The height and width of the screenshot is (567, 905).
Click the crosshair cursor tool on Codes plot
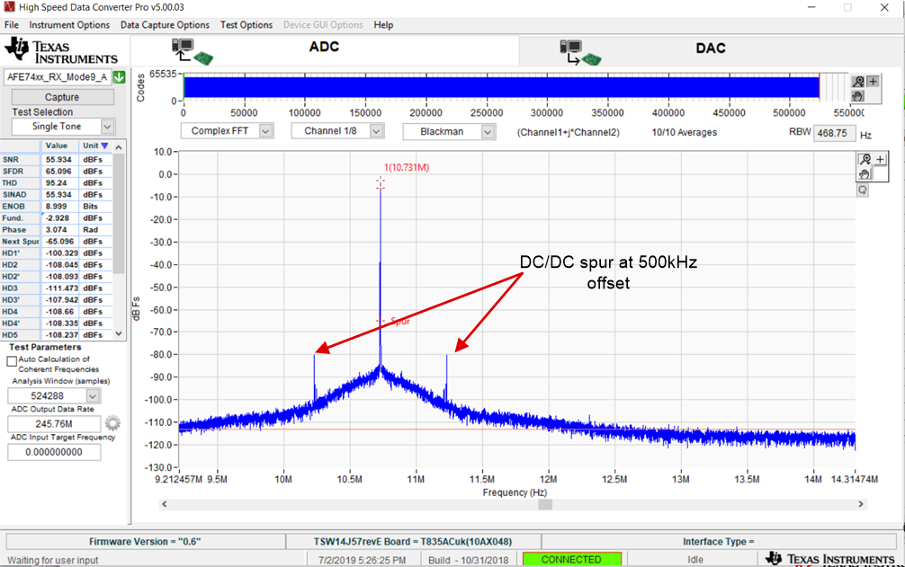tap(874, 82)
